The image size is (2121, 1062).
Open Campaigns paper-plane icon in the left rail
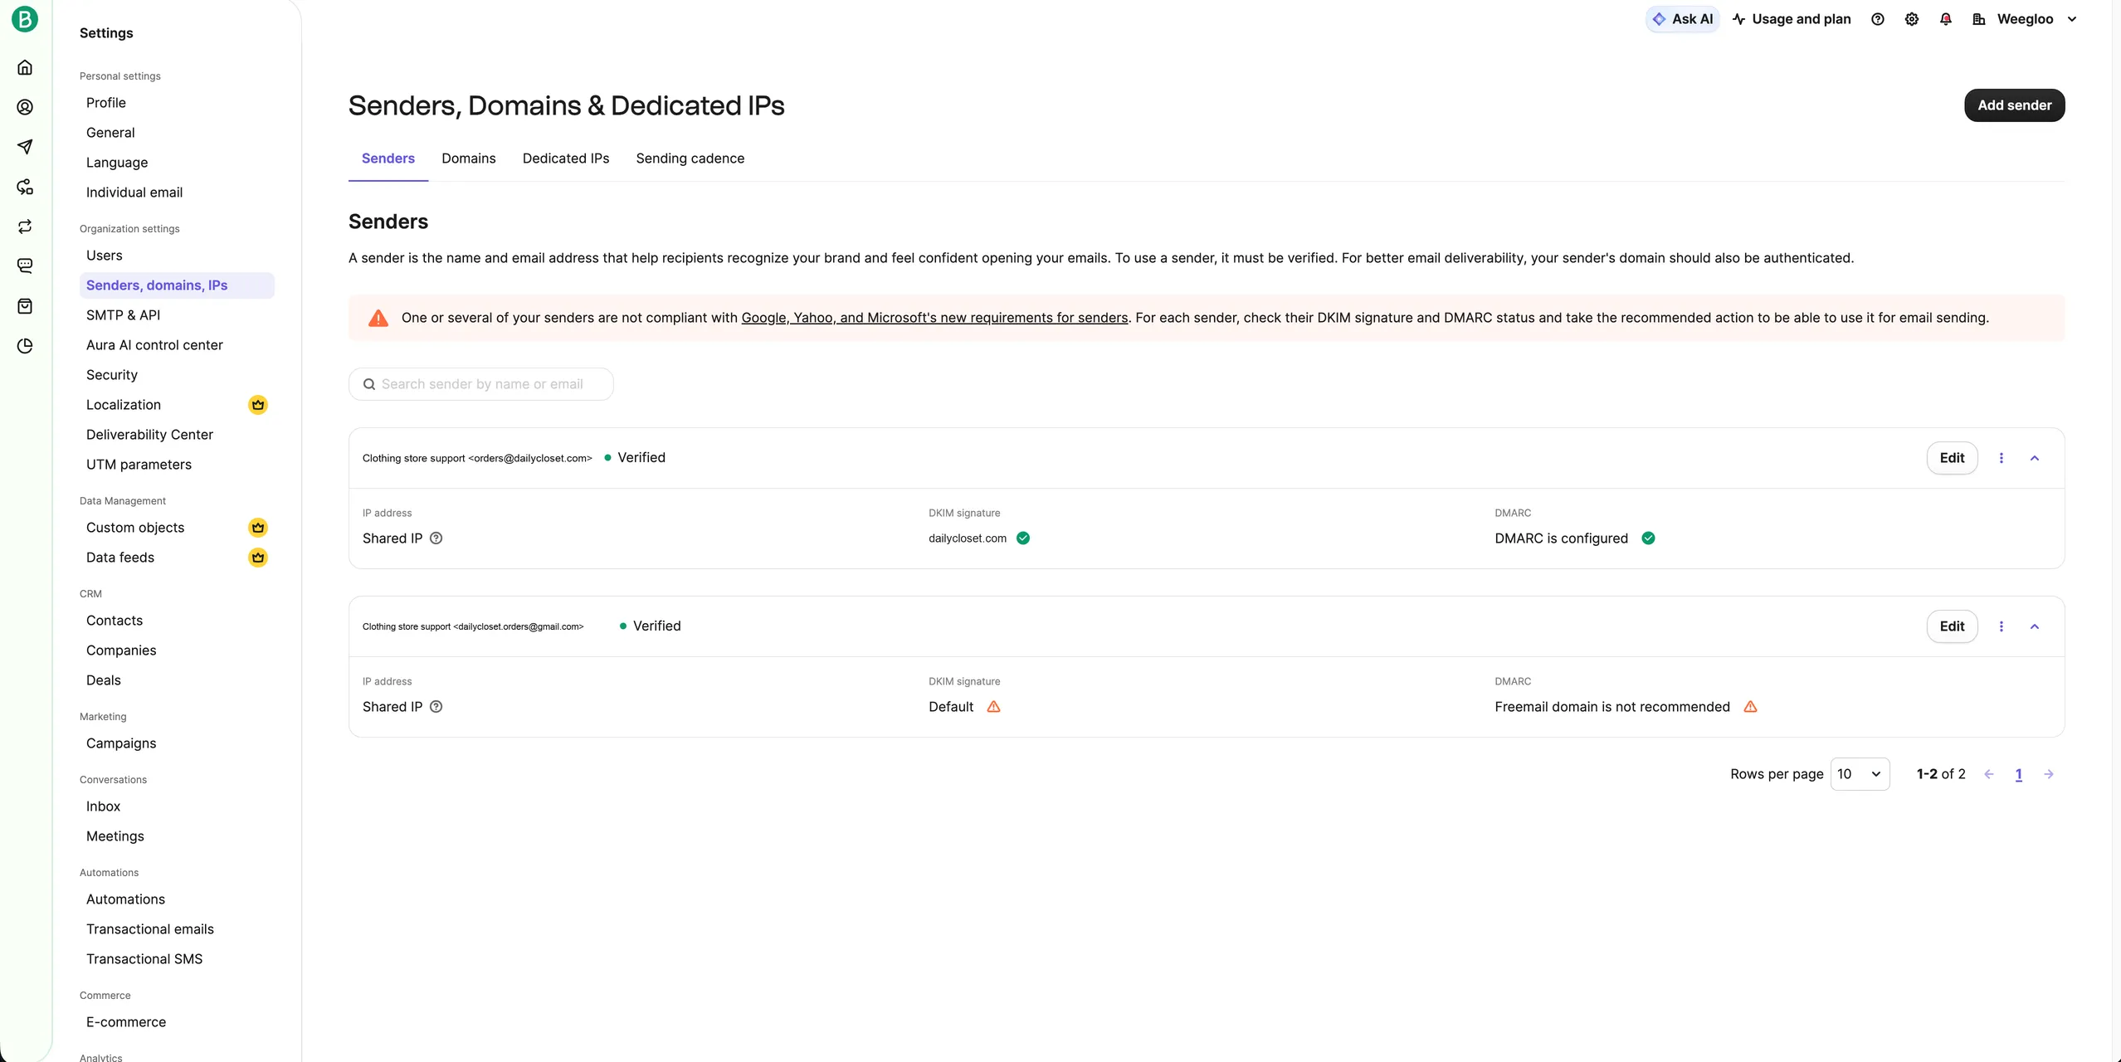point(25,147)
